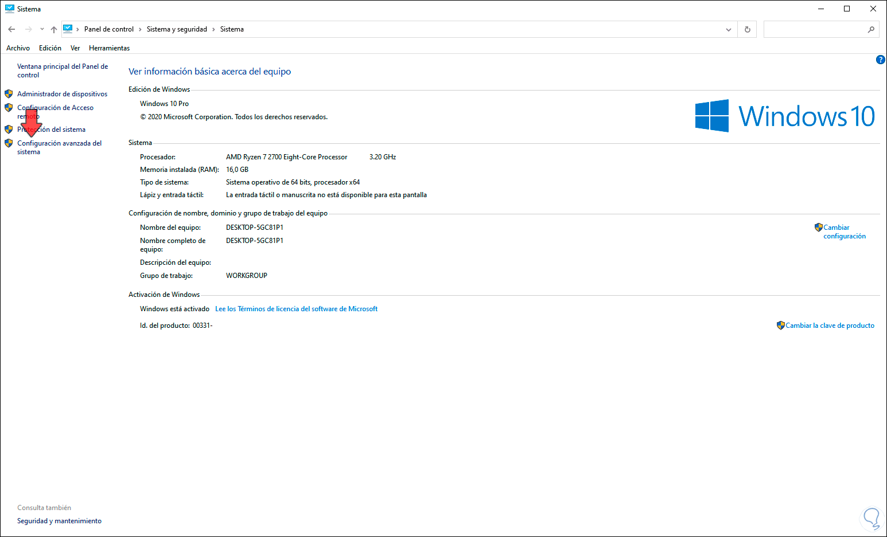Click the search magnifier icon
The width and height of the screenshot is (887, 537).
pos(871,29)
